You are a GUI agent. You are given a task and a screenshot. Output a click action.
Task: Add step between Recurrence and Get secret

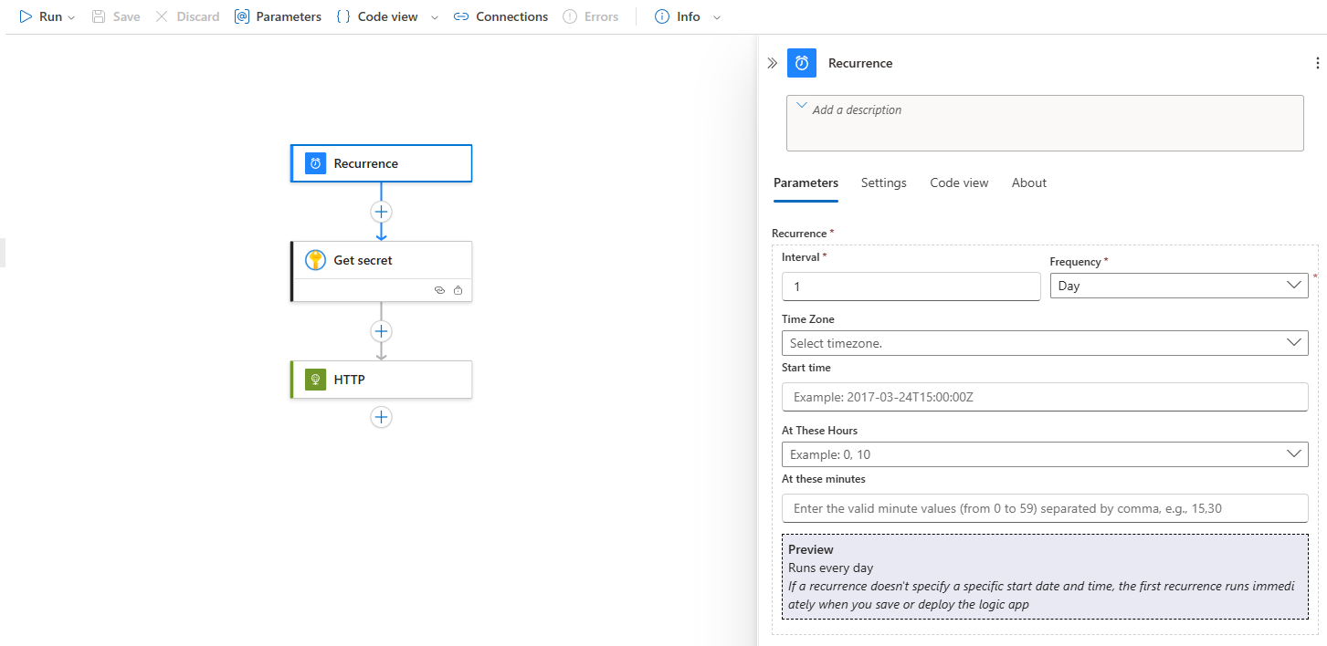381,212
